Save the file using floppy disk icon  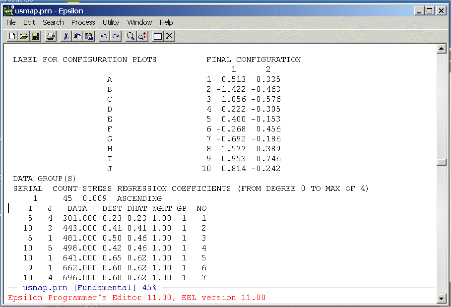coord(35,36)
